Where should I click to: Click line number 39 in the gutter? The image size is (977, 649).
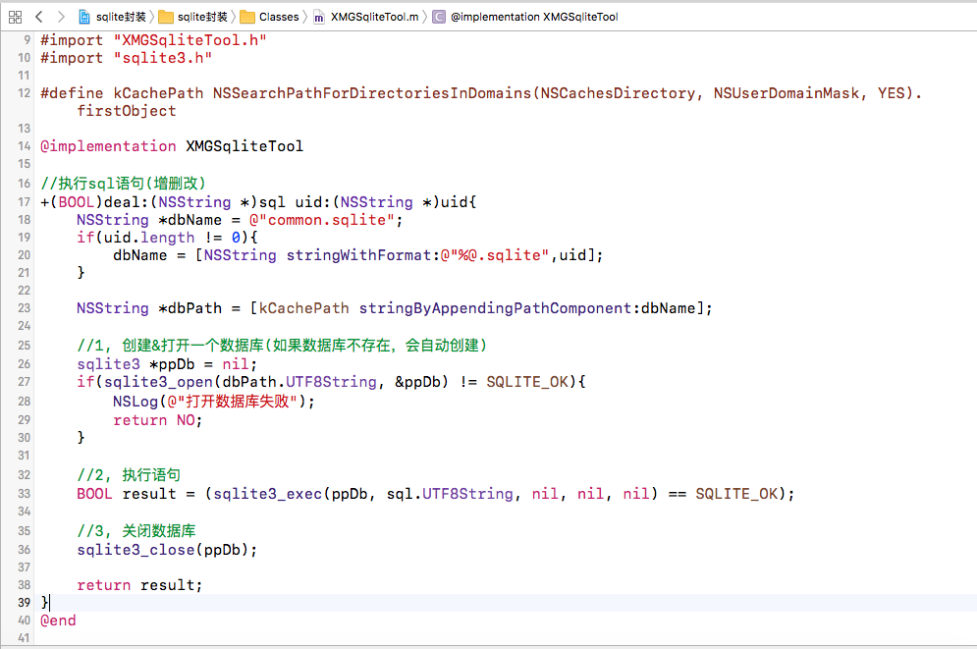24,602
